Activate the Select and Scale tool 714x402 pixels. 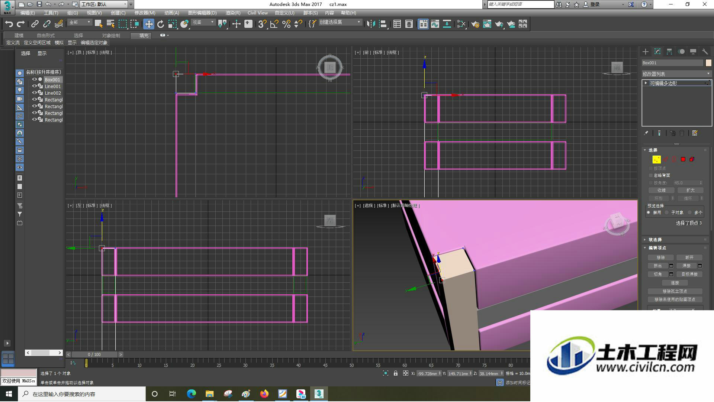pyautogui.click(x=173, y=24)
